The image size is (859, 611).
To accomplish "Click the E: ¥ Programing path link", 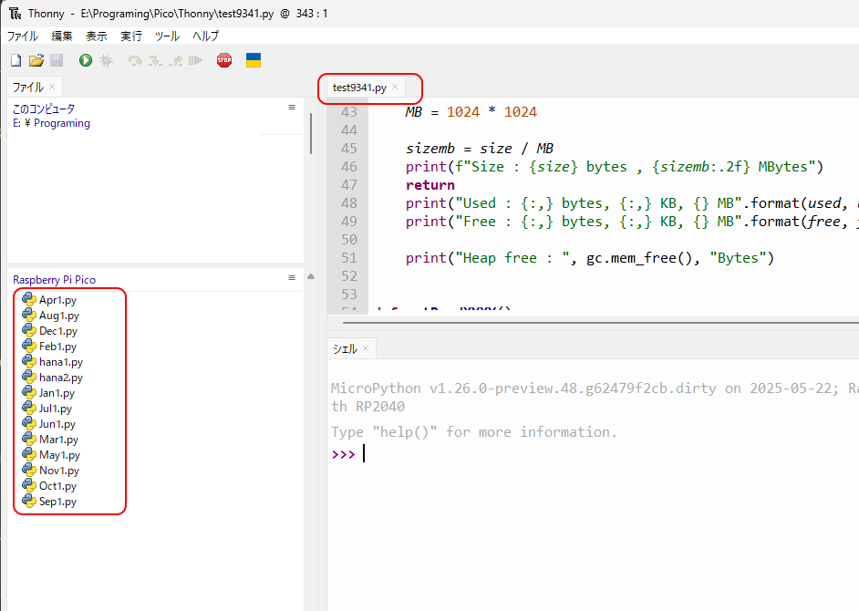I will point(51,123).
